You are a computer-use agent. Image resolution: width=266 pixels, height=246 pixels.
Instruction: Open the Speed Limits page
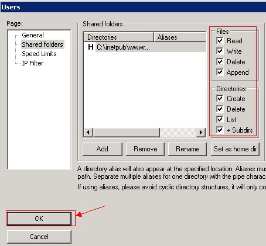pyautogui.click(x=39, y=54)
